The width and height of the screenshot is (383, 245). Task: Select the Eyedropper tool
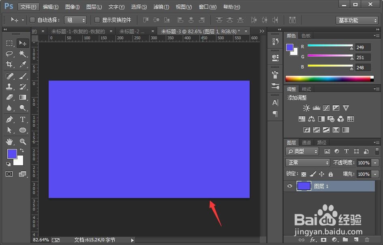pyautogui.click(x=23, y=64)
